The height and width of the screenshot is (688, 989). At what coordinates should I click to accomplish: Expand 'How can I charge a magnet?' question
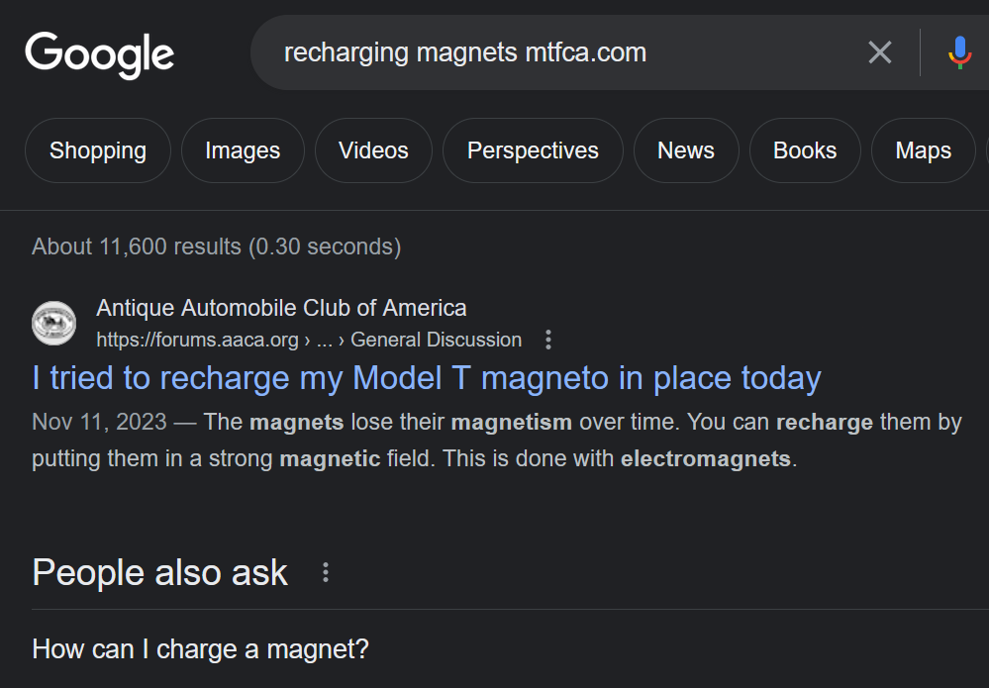[x=201, y=649]
